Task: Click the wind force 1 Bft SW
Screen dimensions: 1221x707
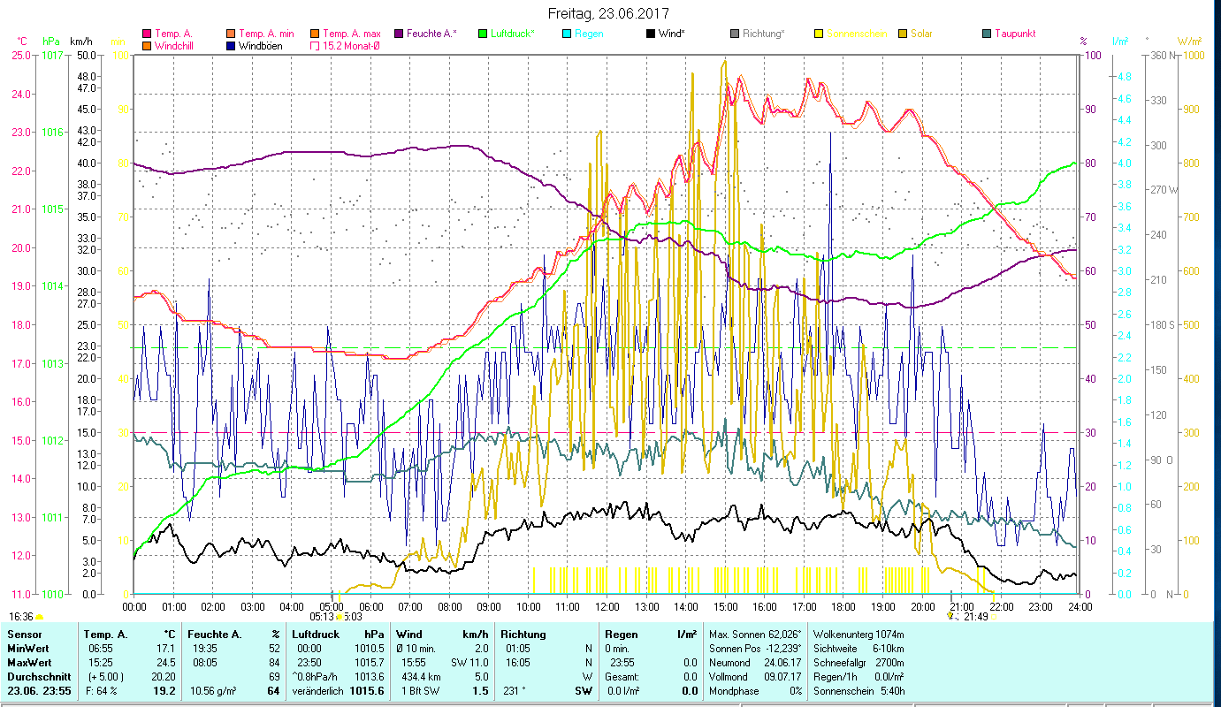Action: (x=418, y=691)
